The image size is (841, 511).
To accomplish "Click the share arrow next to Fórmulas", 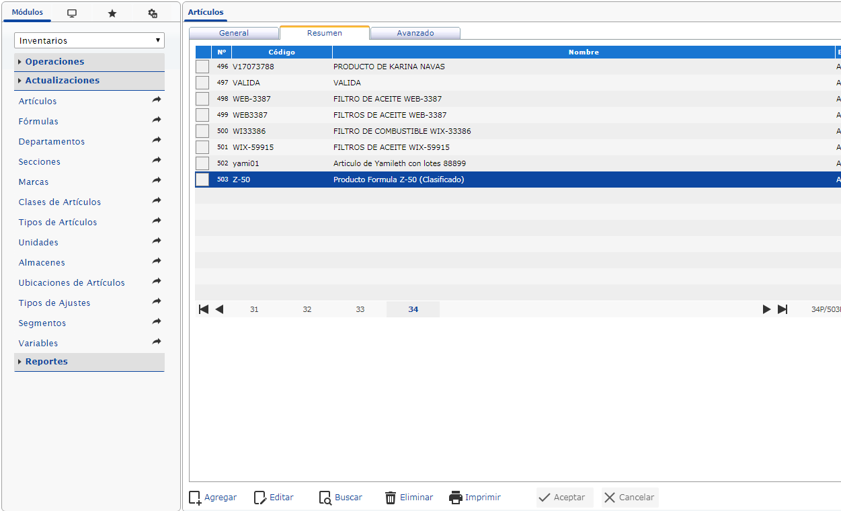I will (x=157, y=120).
